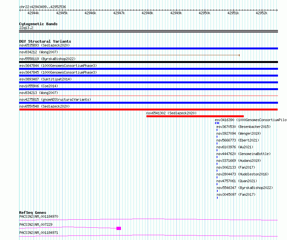Click the esv3416390 small blue glyph
This screenshot has width=287, height=240.
(217, 123)
